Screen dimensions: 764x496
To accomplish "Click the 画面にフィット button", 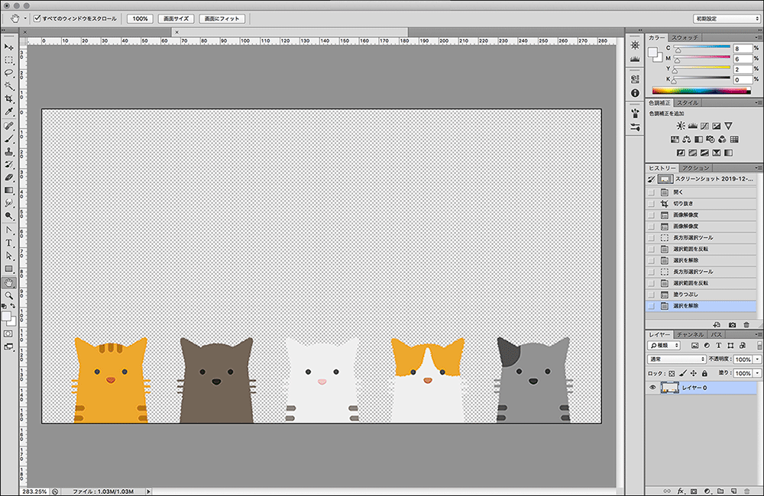I will pyautogui.click(x=222, y=18).
